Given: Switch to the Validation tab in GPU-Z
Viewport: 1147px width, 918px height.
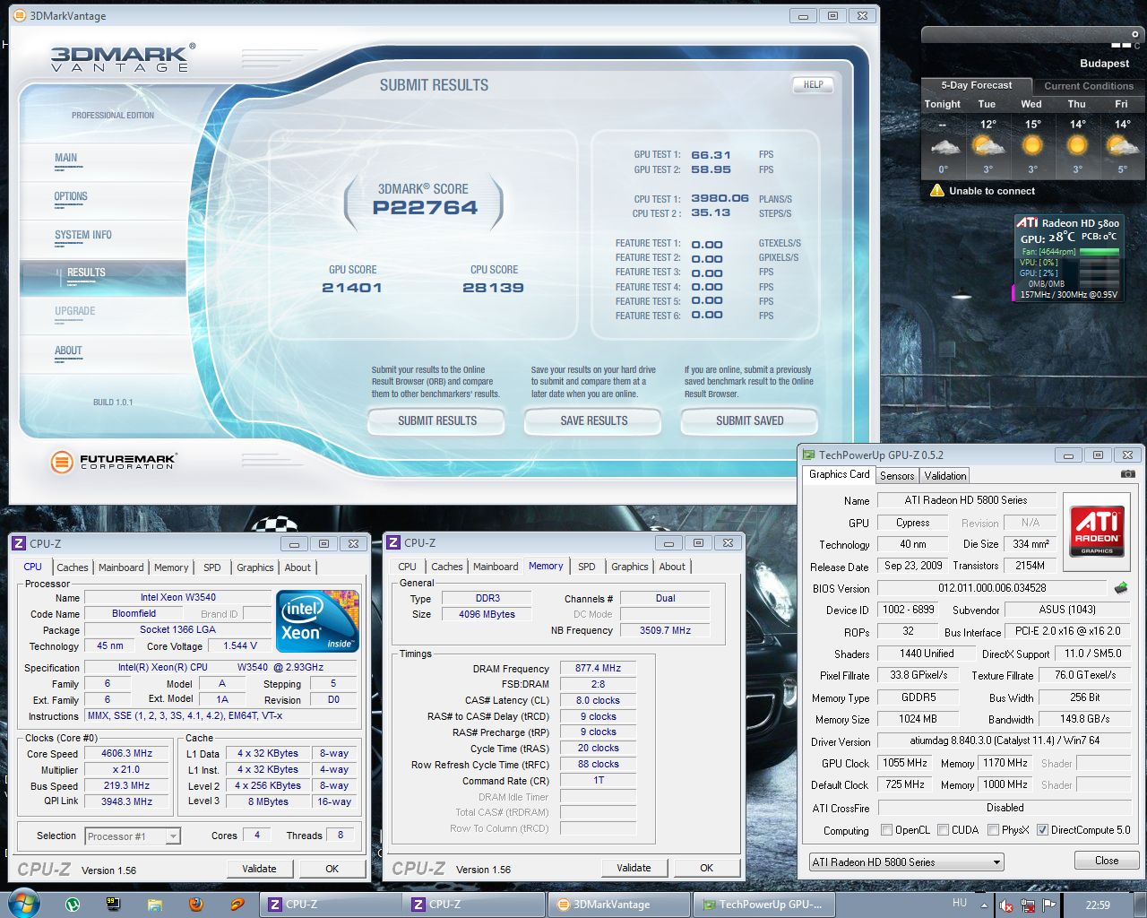Looking at the screenshot, I should (x=945, y=476).
